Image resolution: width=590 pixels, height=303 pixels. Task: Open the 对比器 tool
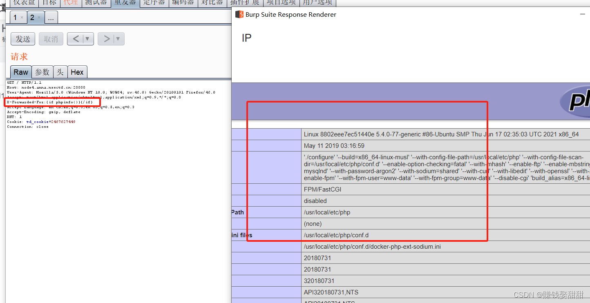click(x=212, y=2)
